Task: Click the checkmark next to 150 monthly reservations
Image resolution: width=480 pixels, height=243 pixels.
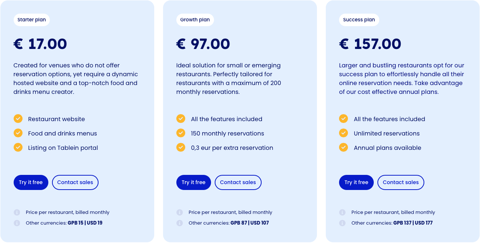Action: pyautogui.click(x=181, y=133)
